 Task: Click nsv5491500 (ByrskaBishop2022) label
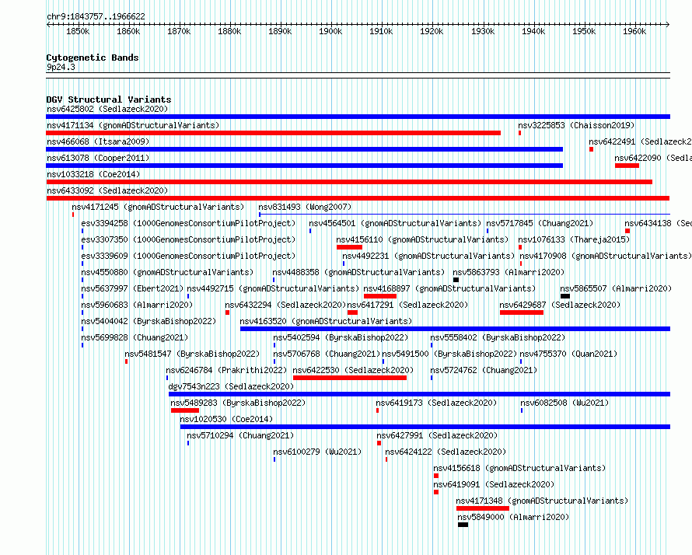click(x=449, y=354)
